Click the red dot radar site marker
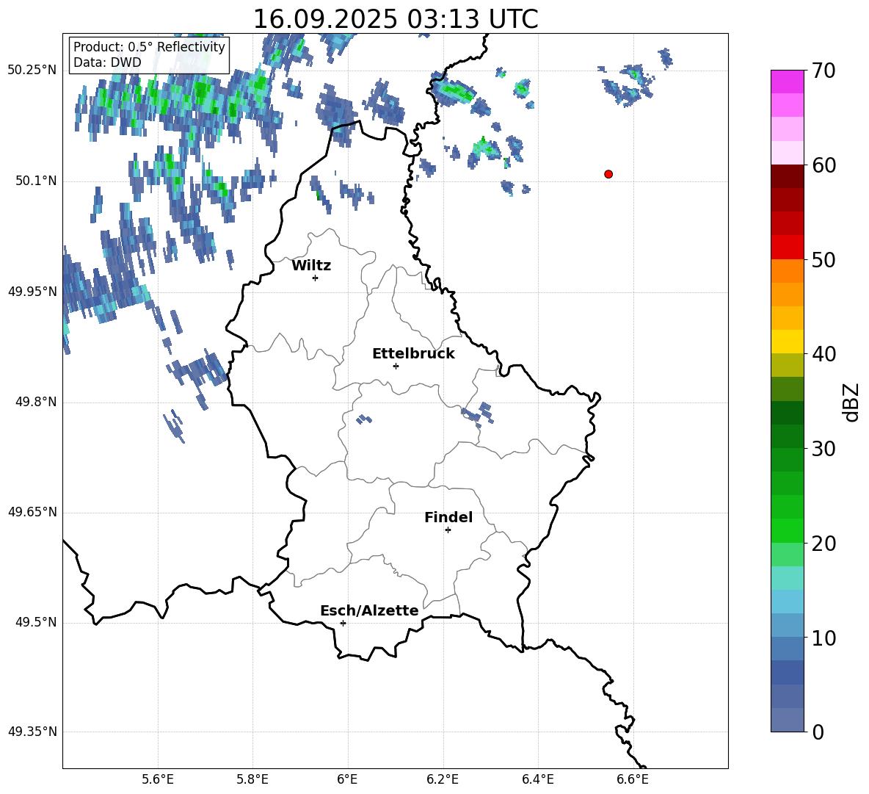Screen dimensions: 869x794 click(608, 174)
